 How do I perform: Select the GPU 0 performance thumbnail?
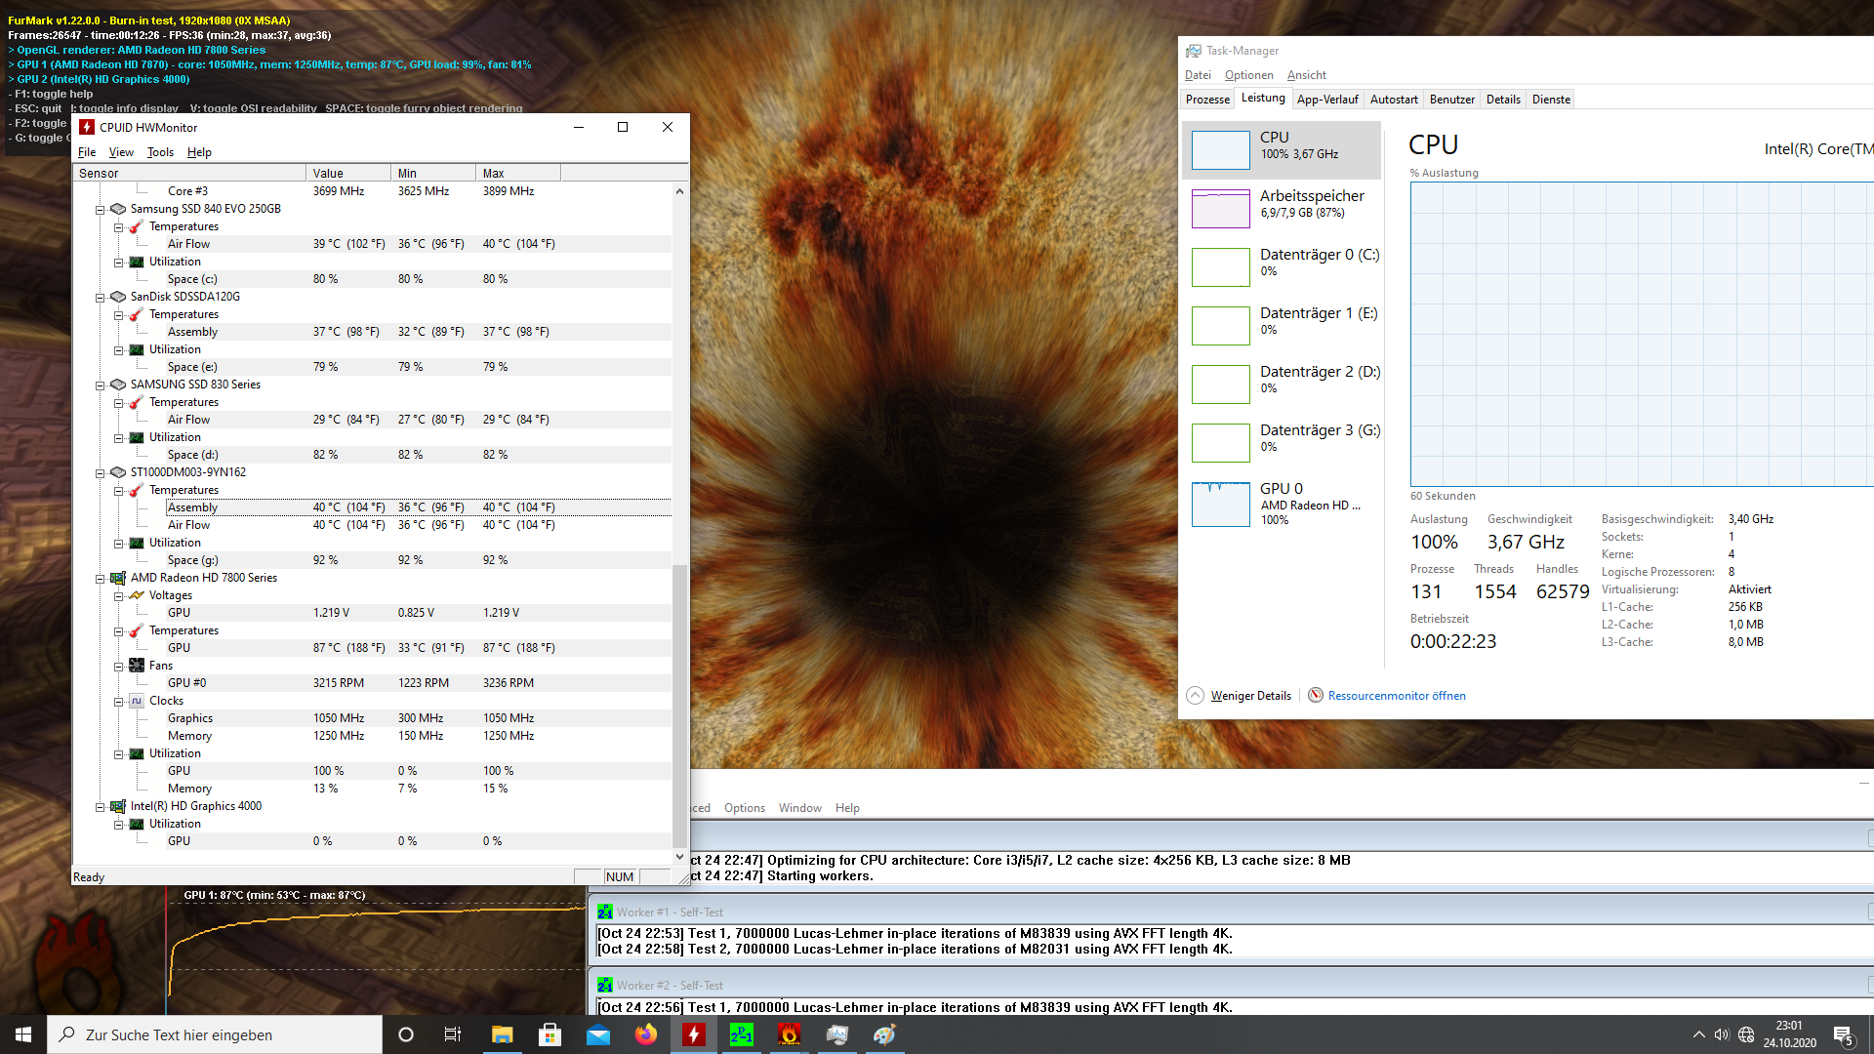[1220, 504]
